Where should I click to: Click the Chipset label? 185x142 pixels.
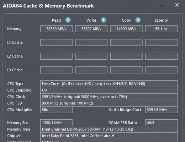(14, 136)
